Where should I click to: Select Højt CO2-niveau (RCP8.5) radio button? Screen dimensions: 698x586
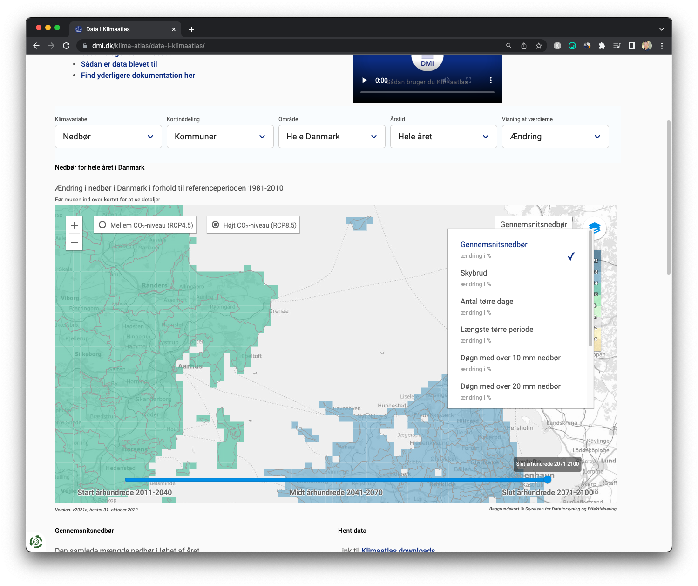coord(216,225)
